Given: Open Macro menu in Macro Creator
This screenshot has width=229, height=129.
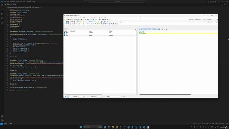Looking at the screenshot, I should coord(68,18).
